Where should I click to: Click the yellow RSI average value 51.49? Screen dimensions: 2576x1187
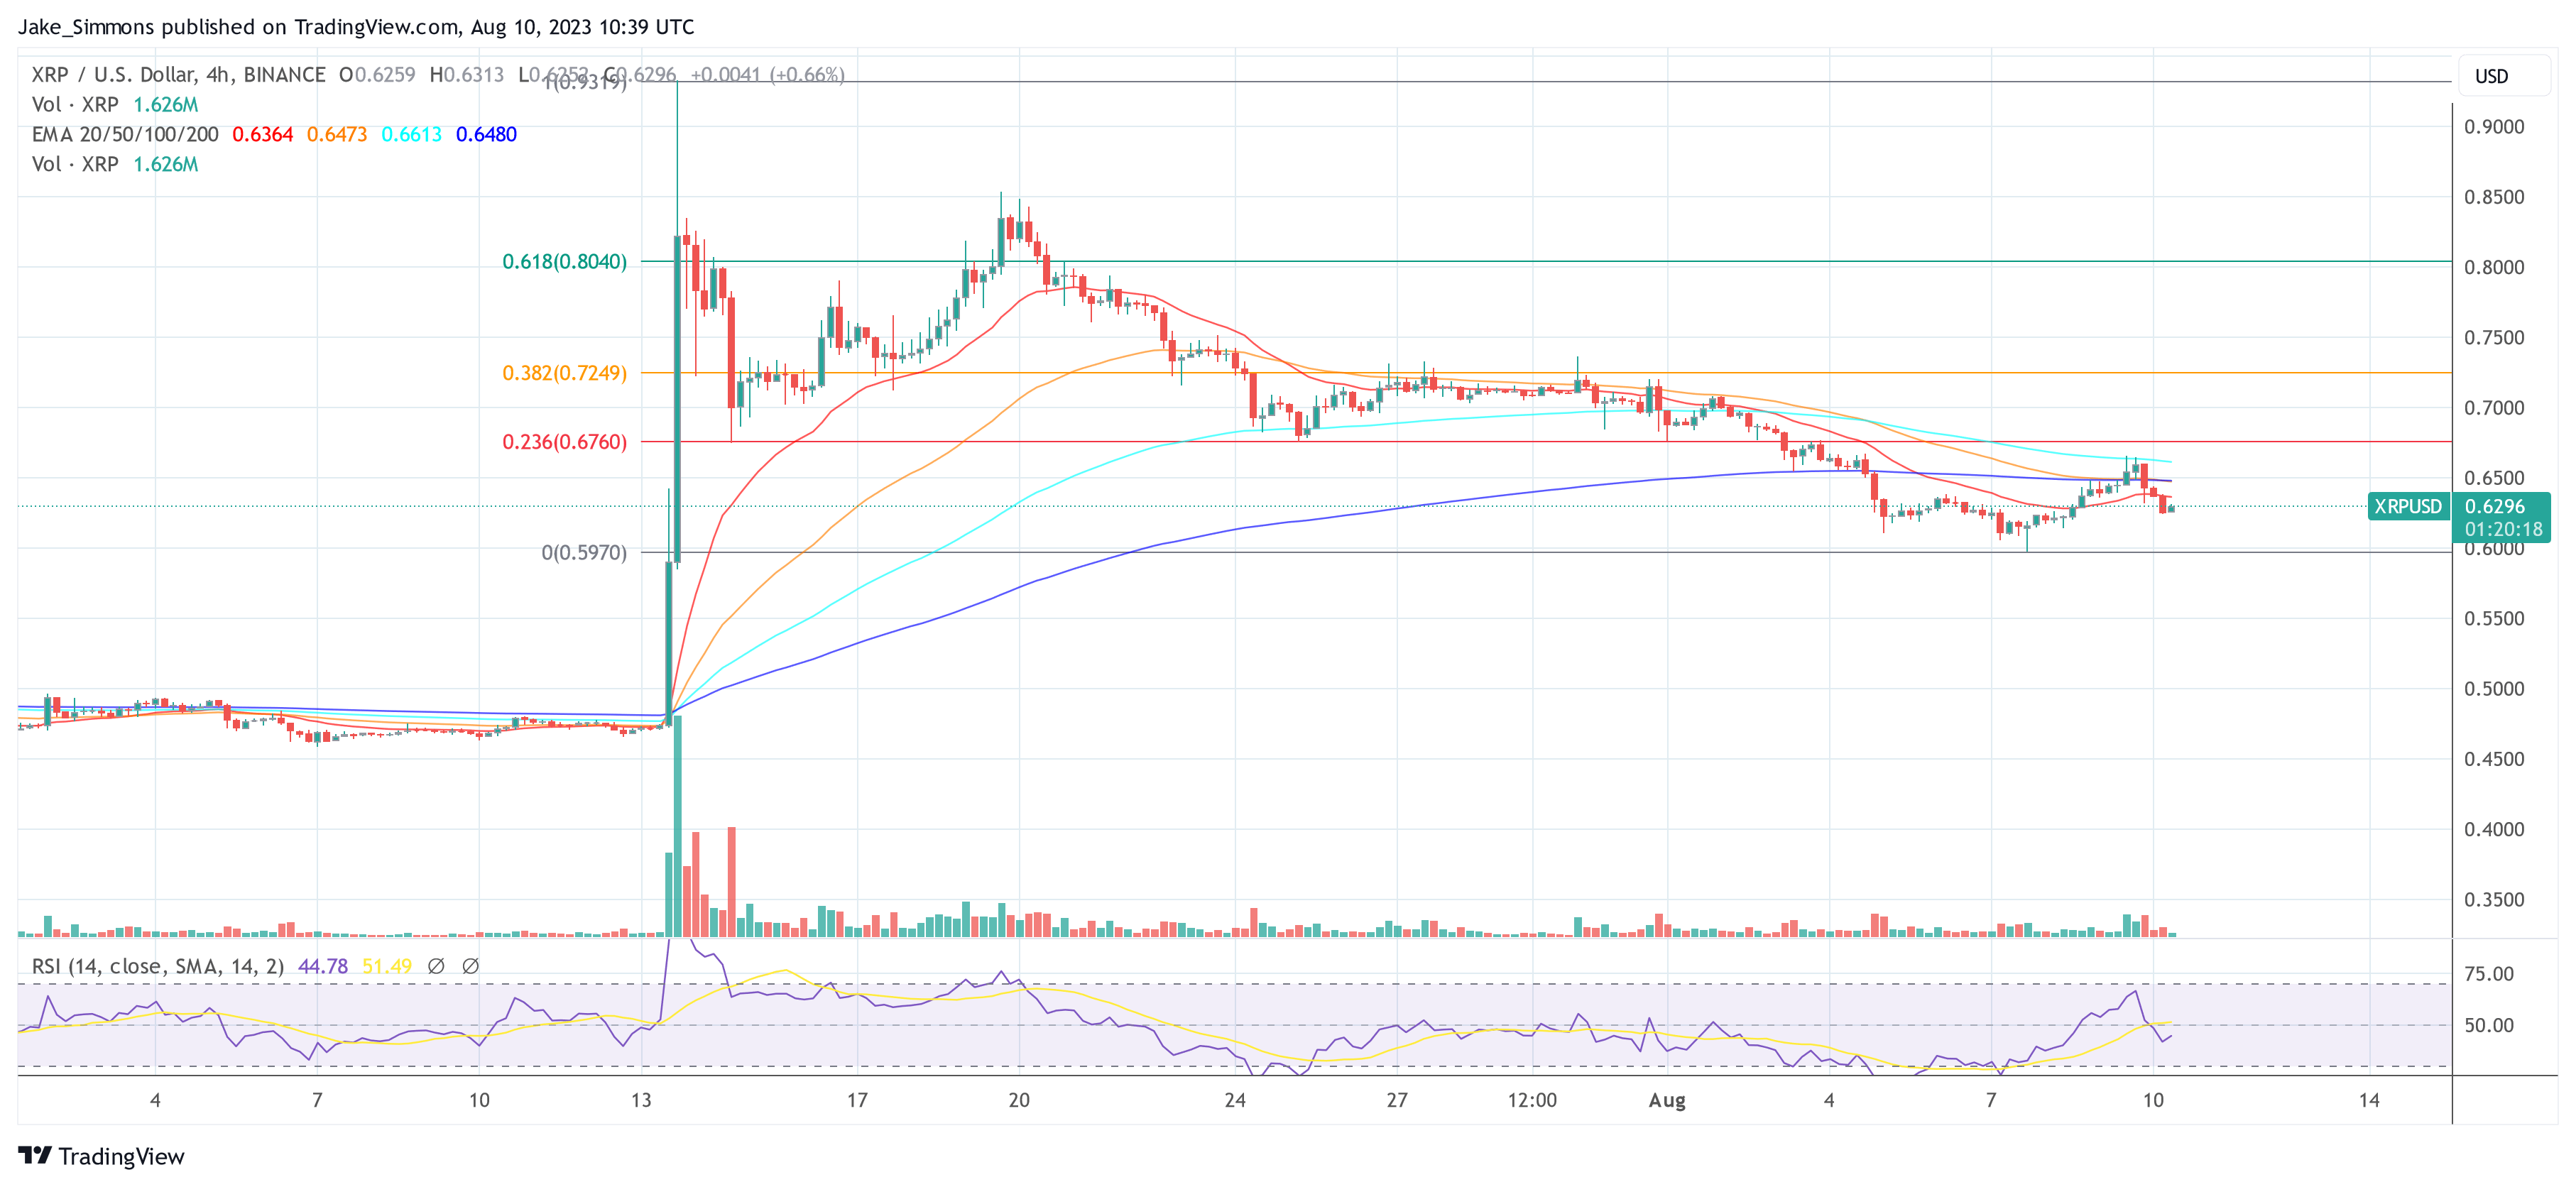tap(387, 966)
